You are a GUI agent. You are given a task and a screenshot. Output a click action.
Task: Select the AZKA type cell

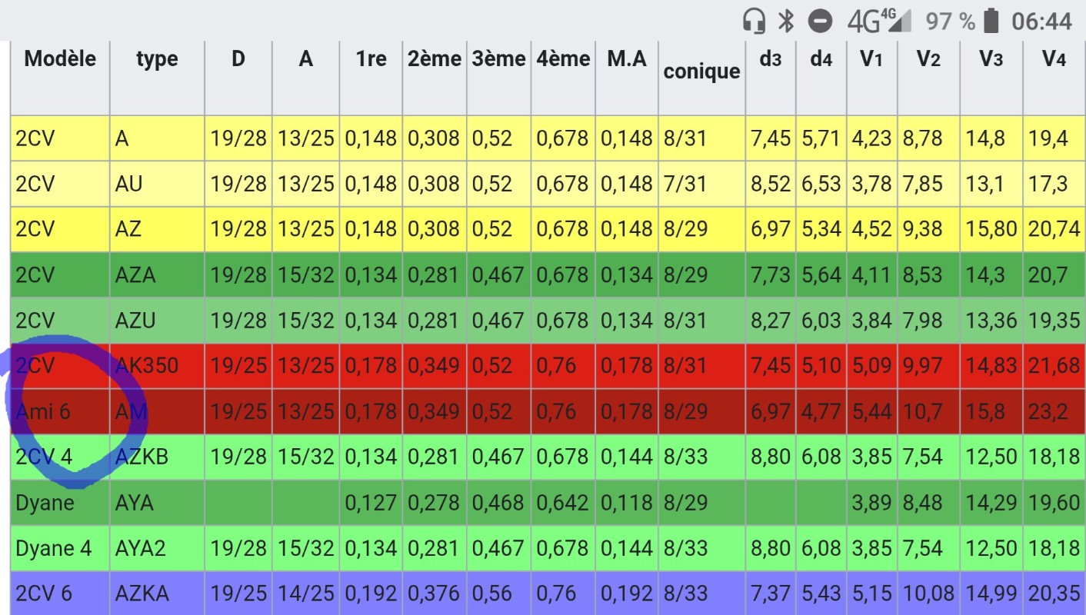pyautogui.click(x=142, y=593)
